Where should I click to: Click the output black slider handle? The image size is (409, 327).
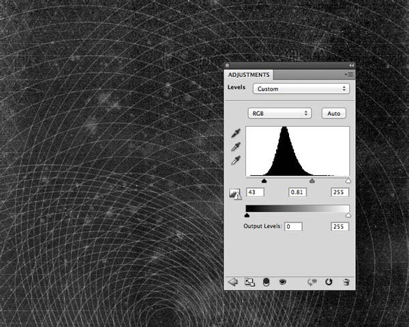(247, 215)
